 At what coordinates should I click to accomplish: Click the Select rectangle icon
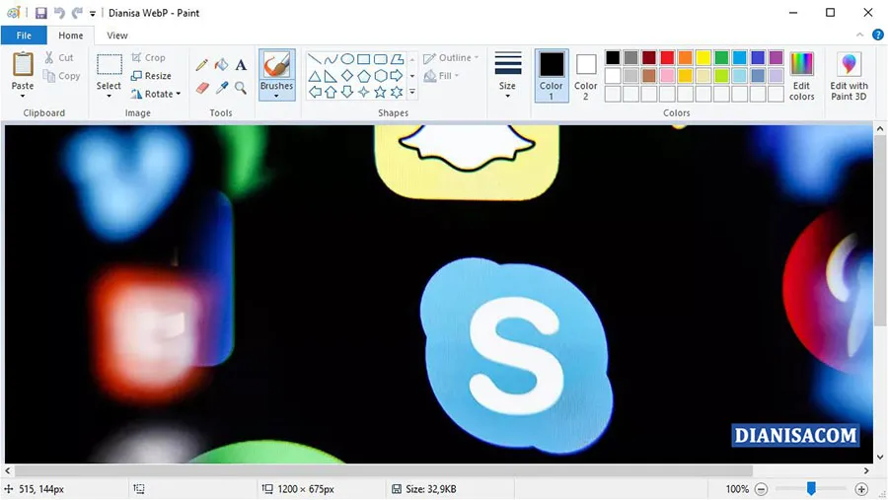(109, 64)
